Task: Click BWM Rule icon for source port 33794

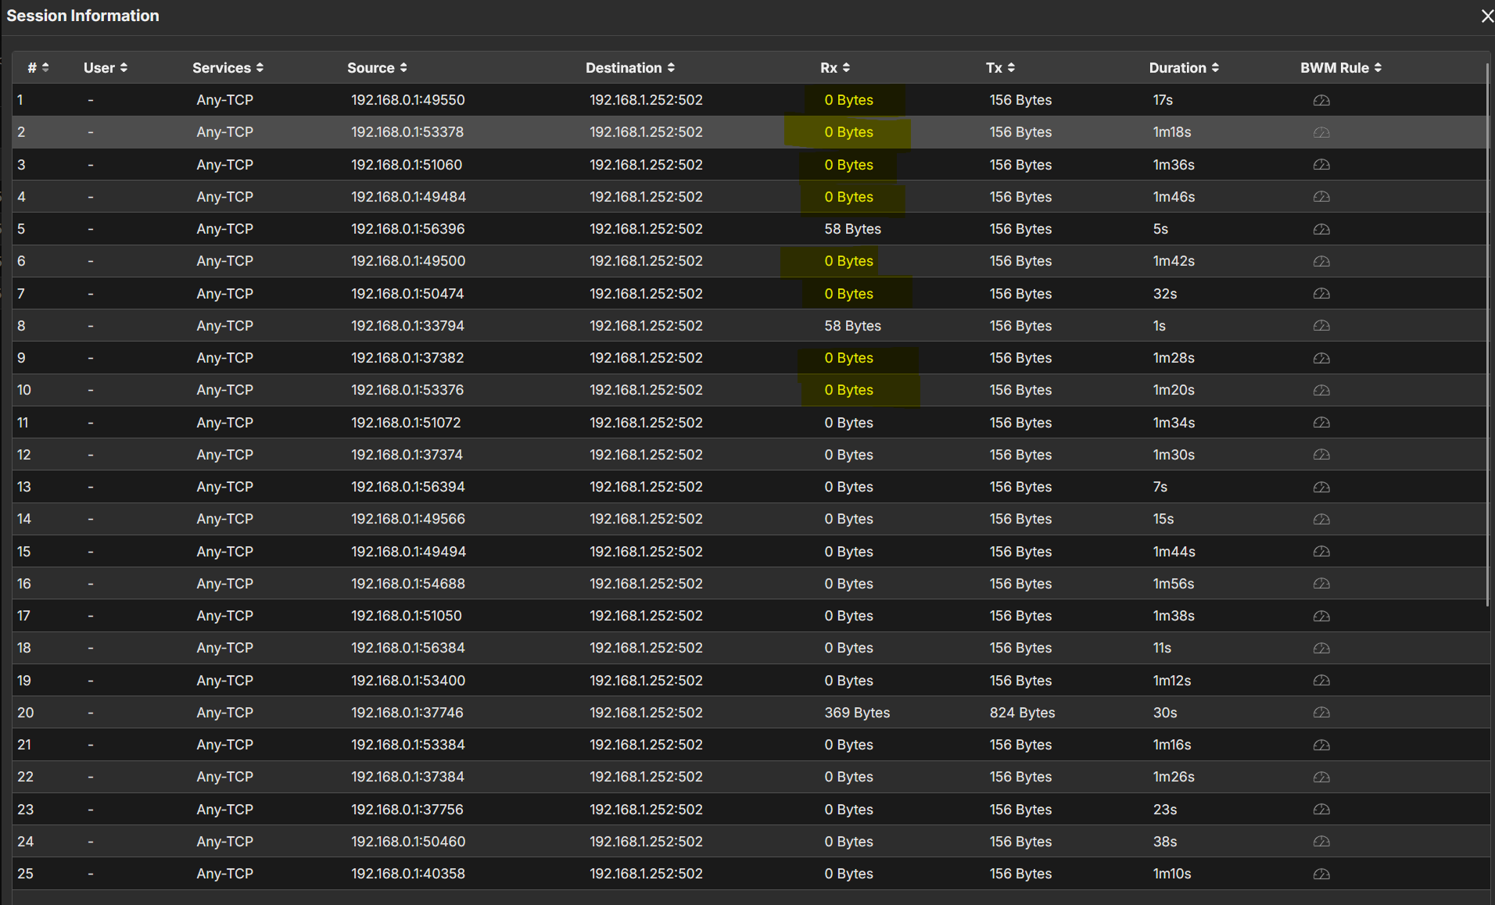Action: tap(1321, 325)
